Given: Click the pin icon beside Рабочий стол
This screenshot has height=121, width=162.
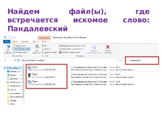Looking at the screenshot, I should (21, 71).
